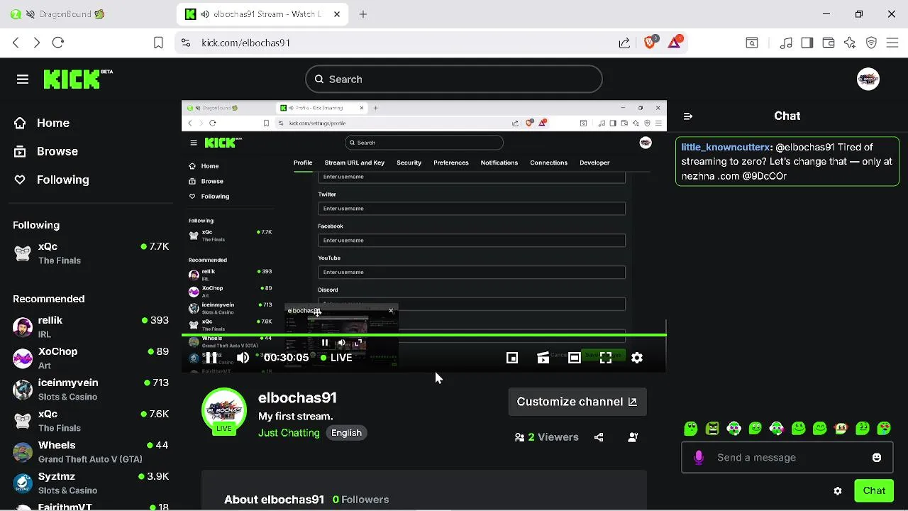
Task: Pause the live stream playback
Action: pyautogui.click(x=211, y=358)
